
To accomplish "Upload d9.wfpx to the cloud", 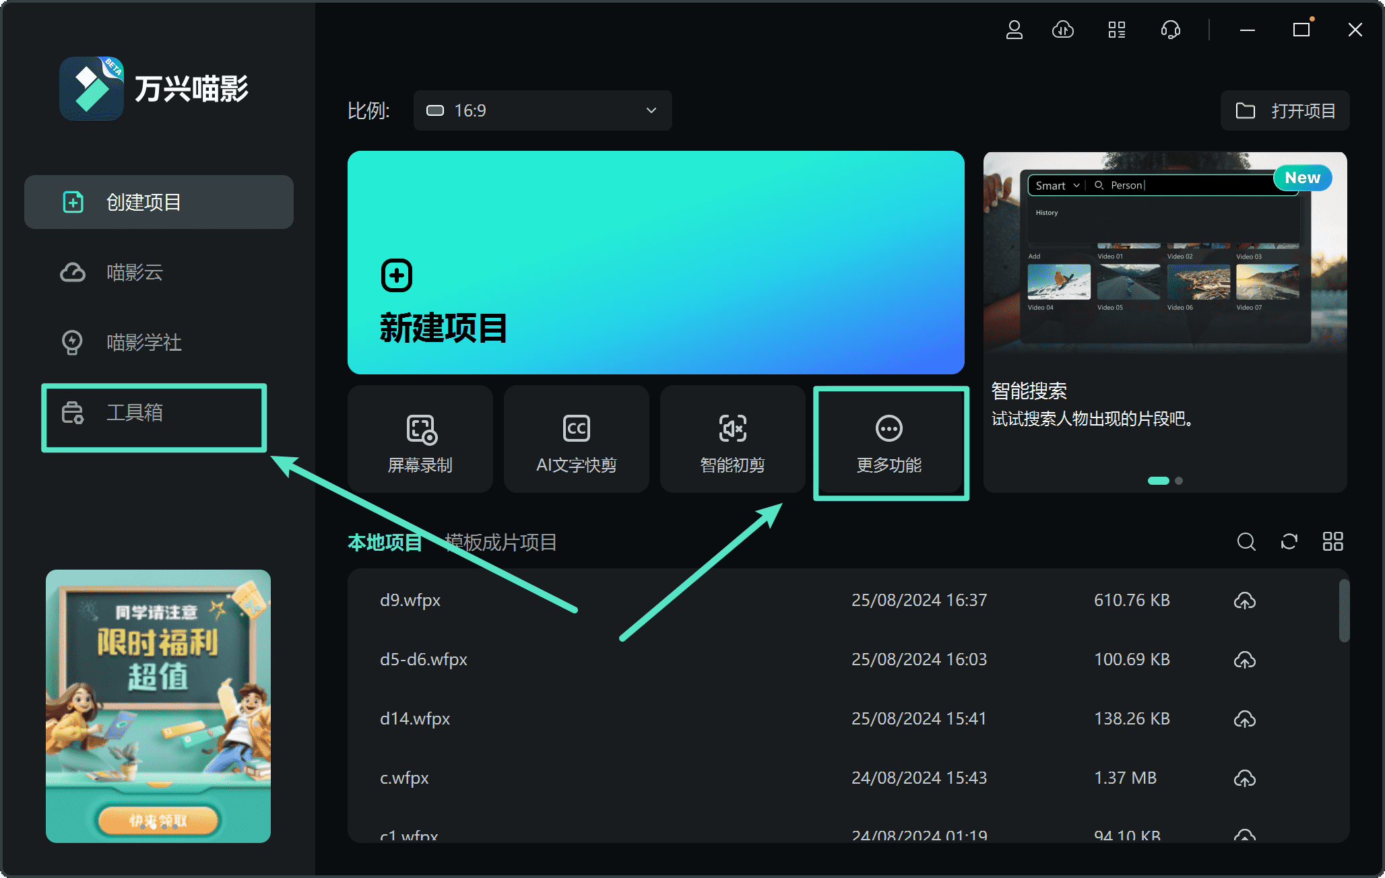I will click(1245, 600).
